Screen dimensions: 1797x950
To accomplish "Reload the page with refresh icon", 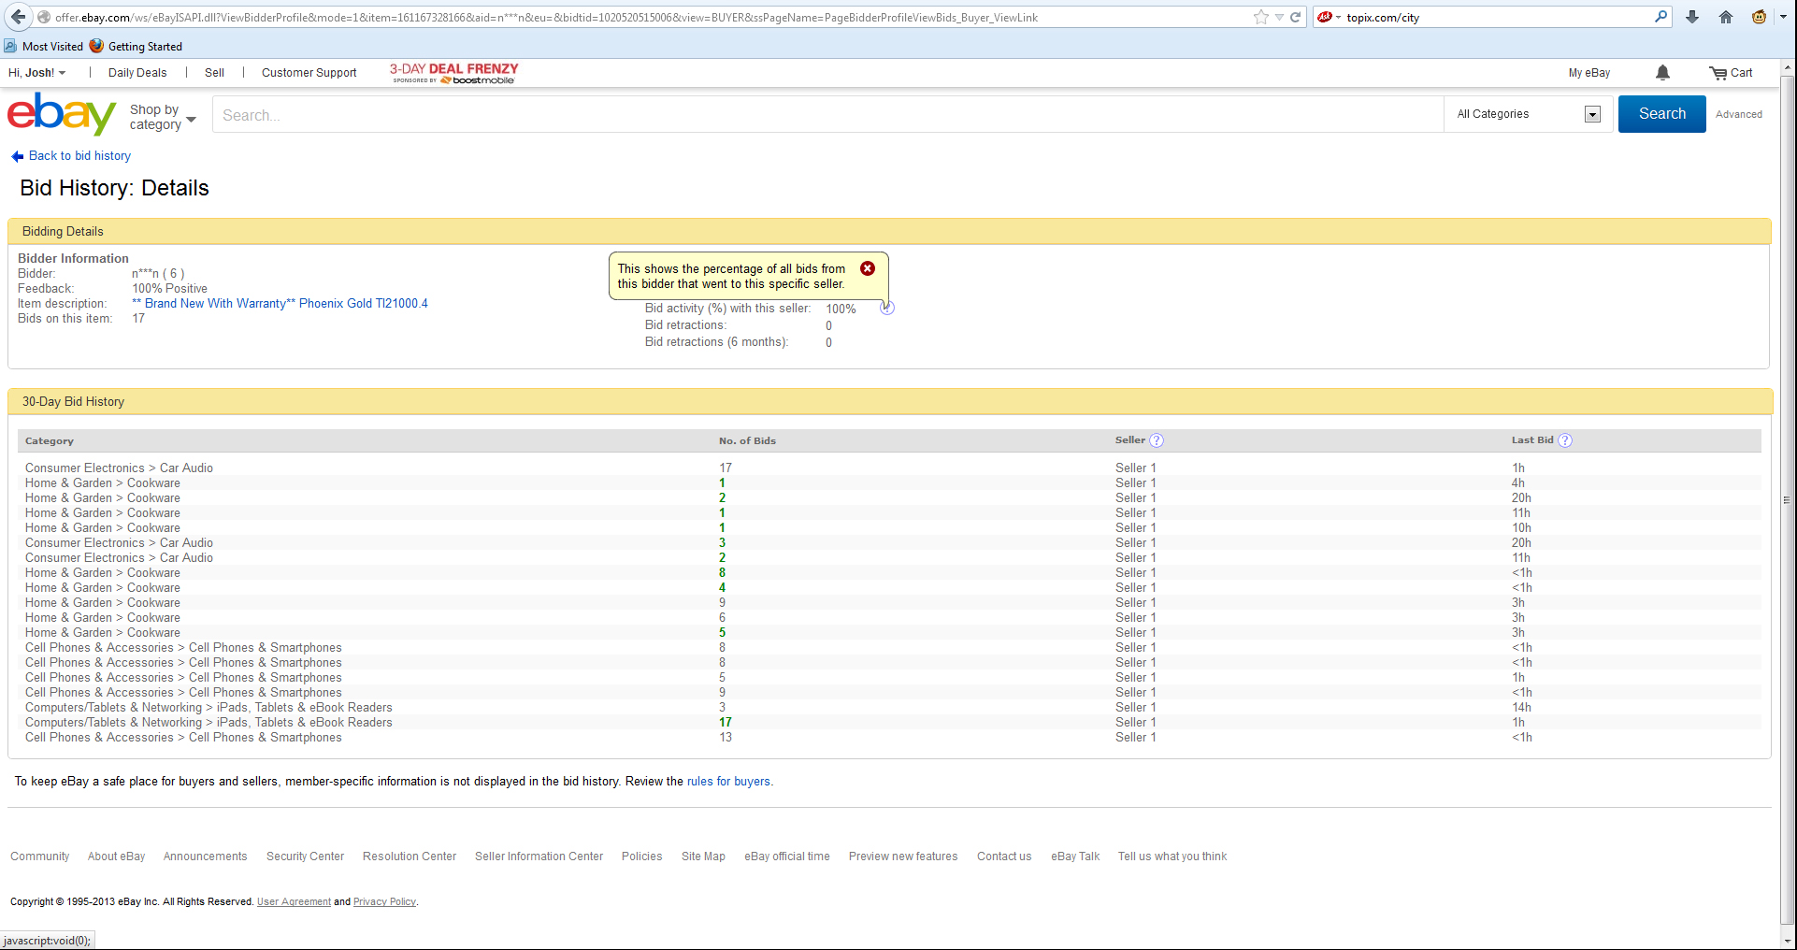I will pyautogui.click(x=1296, y=17).
